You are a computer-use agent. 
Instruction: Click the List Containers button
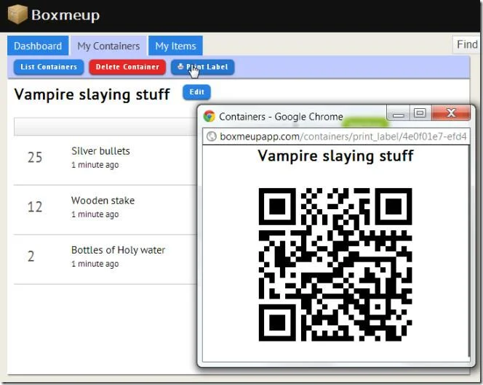49,67
